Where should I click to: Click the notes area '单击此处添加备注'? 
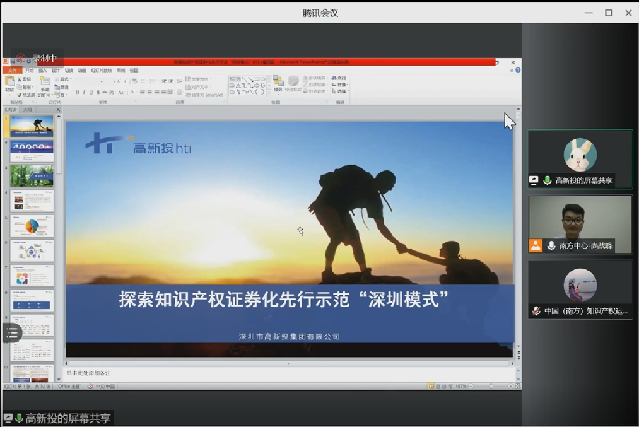tap(89, 373)
